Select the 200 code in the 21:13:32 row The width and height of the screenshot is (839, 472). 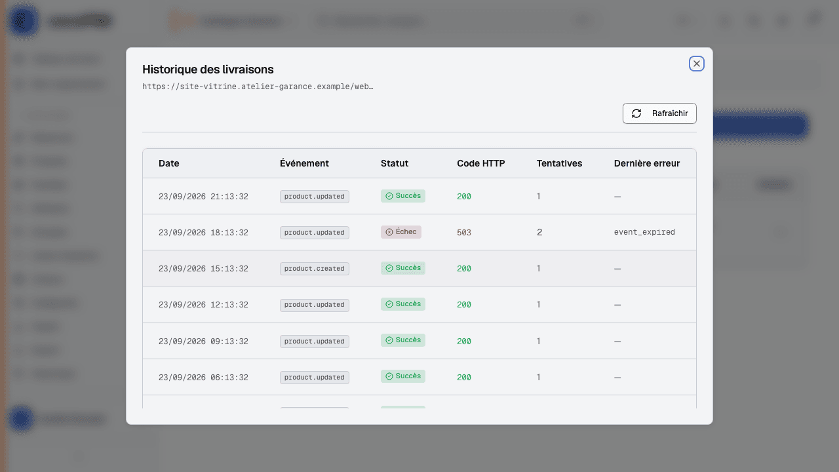[x=464, y=197]
